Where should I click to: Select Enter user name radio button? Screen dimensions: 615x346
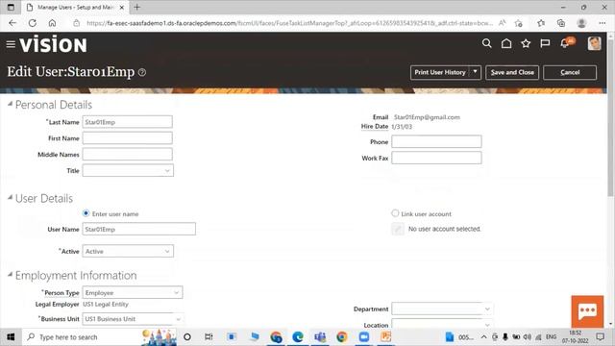tap(86, 213)
